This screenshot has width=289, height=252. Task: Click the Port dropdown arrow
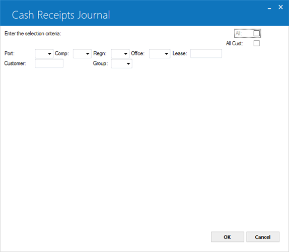click(49, 54)
